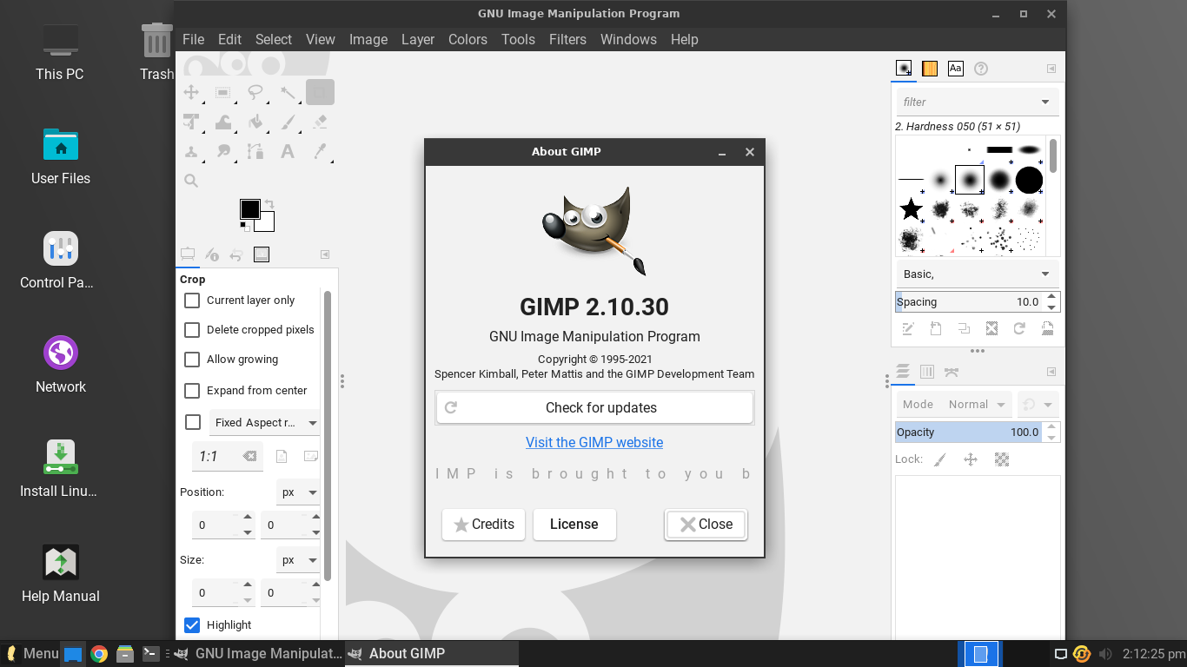
Task: Select the Clone tool
Action: click(x=191, y=150)
